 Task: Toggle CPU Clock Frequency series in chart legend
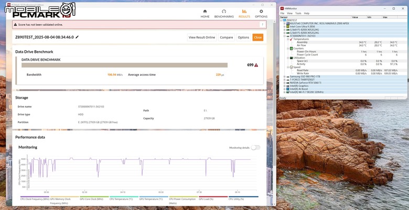35,199
